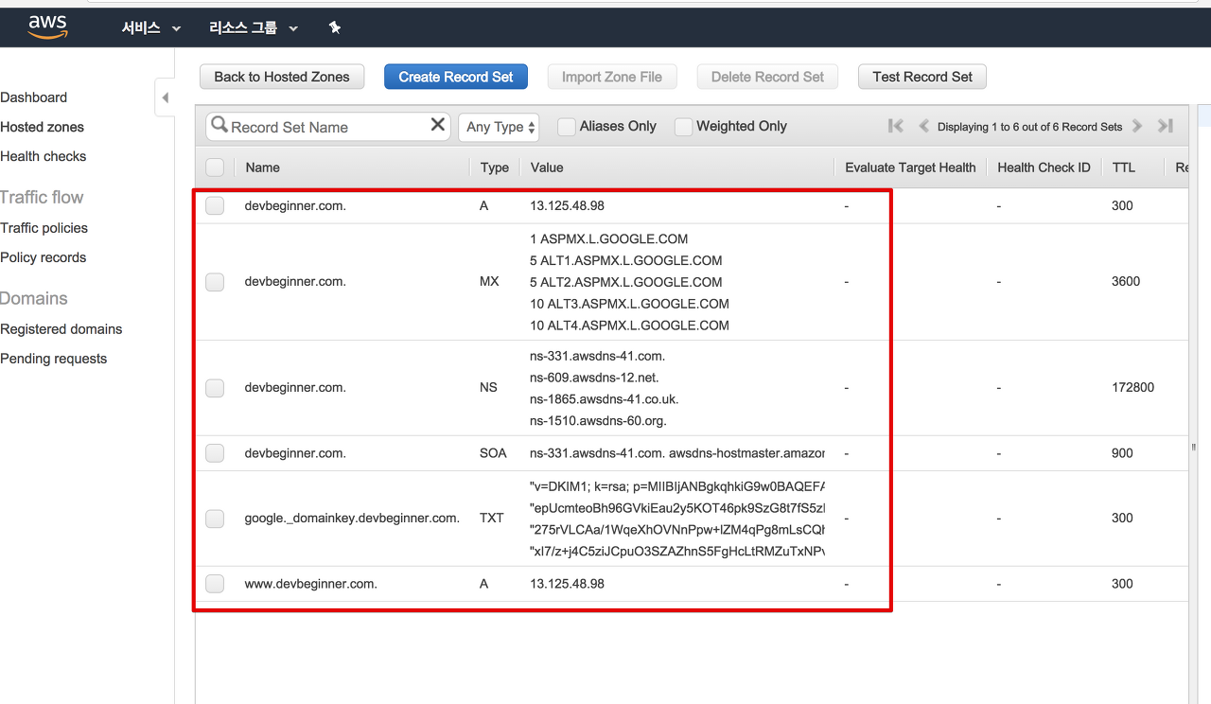
Task: Sort by Evaluate Target Health column
Action: pos(910,167)
